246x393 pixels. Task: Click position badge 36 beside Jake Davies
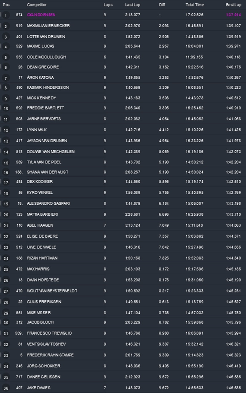coord(6,388)
